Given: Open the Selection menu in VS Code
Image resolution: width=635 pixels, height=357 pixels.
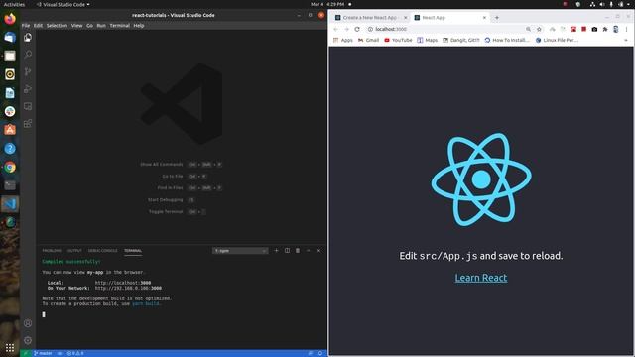Looking at the screenshot, I should click(x=57, y=26).
